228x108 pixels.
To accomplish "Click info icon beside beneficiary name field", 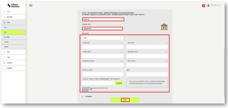I will coord(122,52).
